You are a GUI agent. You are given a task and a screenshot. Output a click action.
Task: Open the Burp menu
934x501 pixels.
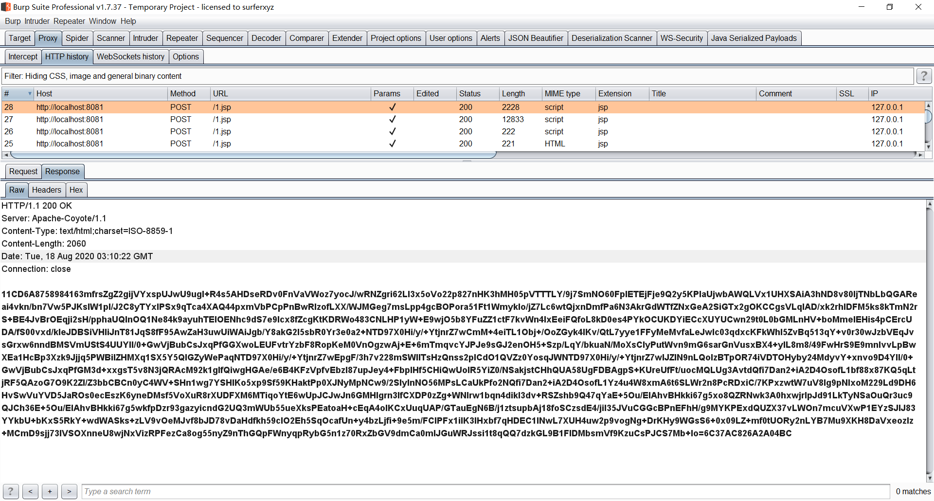point(13,21)
